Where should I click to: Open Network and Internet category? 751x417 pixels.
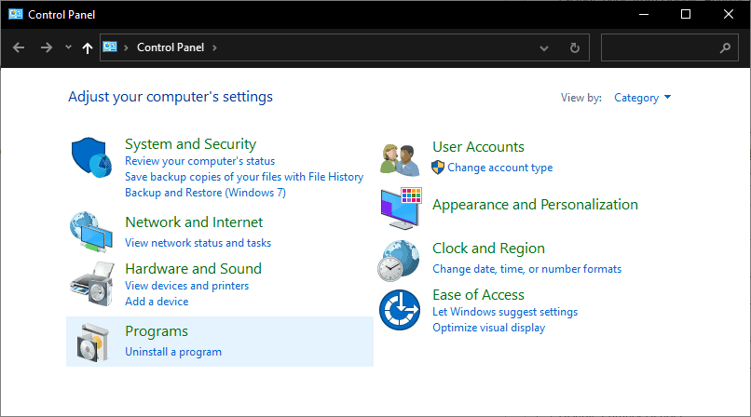(194, 222)
